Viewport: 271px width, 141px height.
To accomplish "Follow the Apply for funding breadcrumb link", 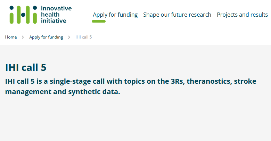I will (x=46, y=37).
